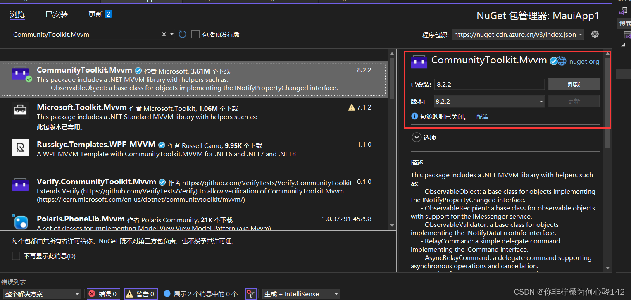
Task: Click the 已安装 version field showing 8.2.2
Action: (489, 84)
